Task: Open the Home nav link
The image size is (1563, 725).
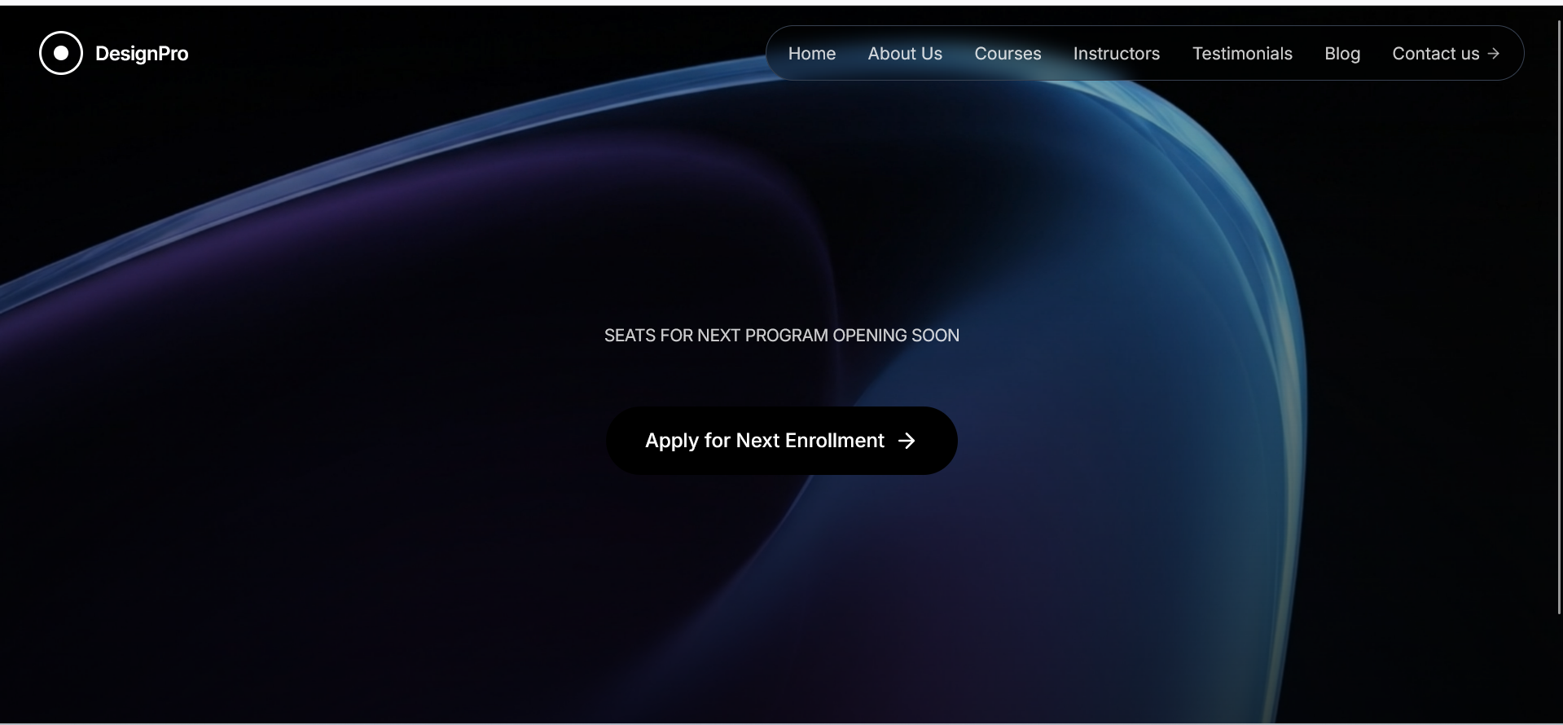Action: point(812,54)
